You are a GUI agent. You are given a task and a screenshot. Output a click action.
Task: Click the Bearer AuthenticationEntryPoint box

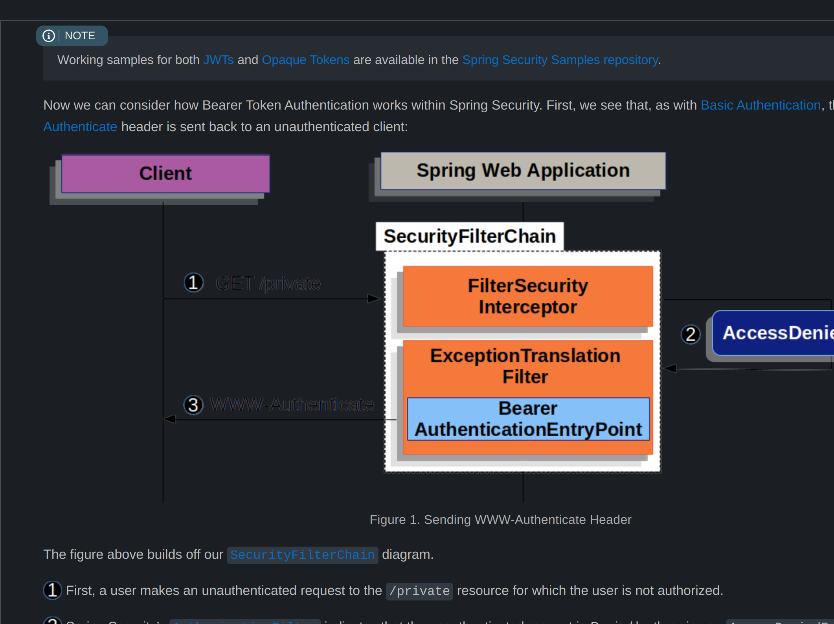point(528,419)
